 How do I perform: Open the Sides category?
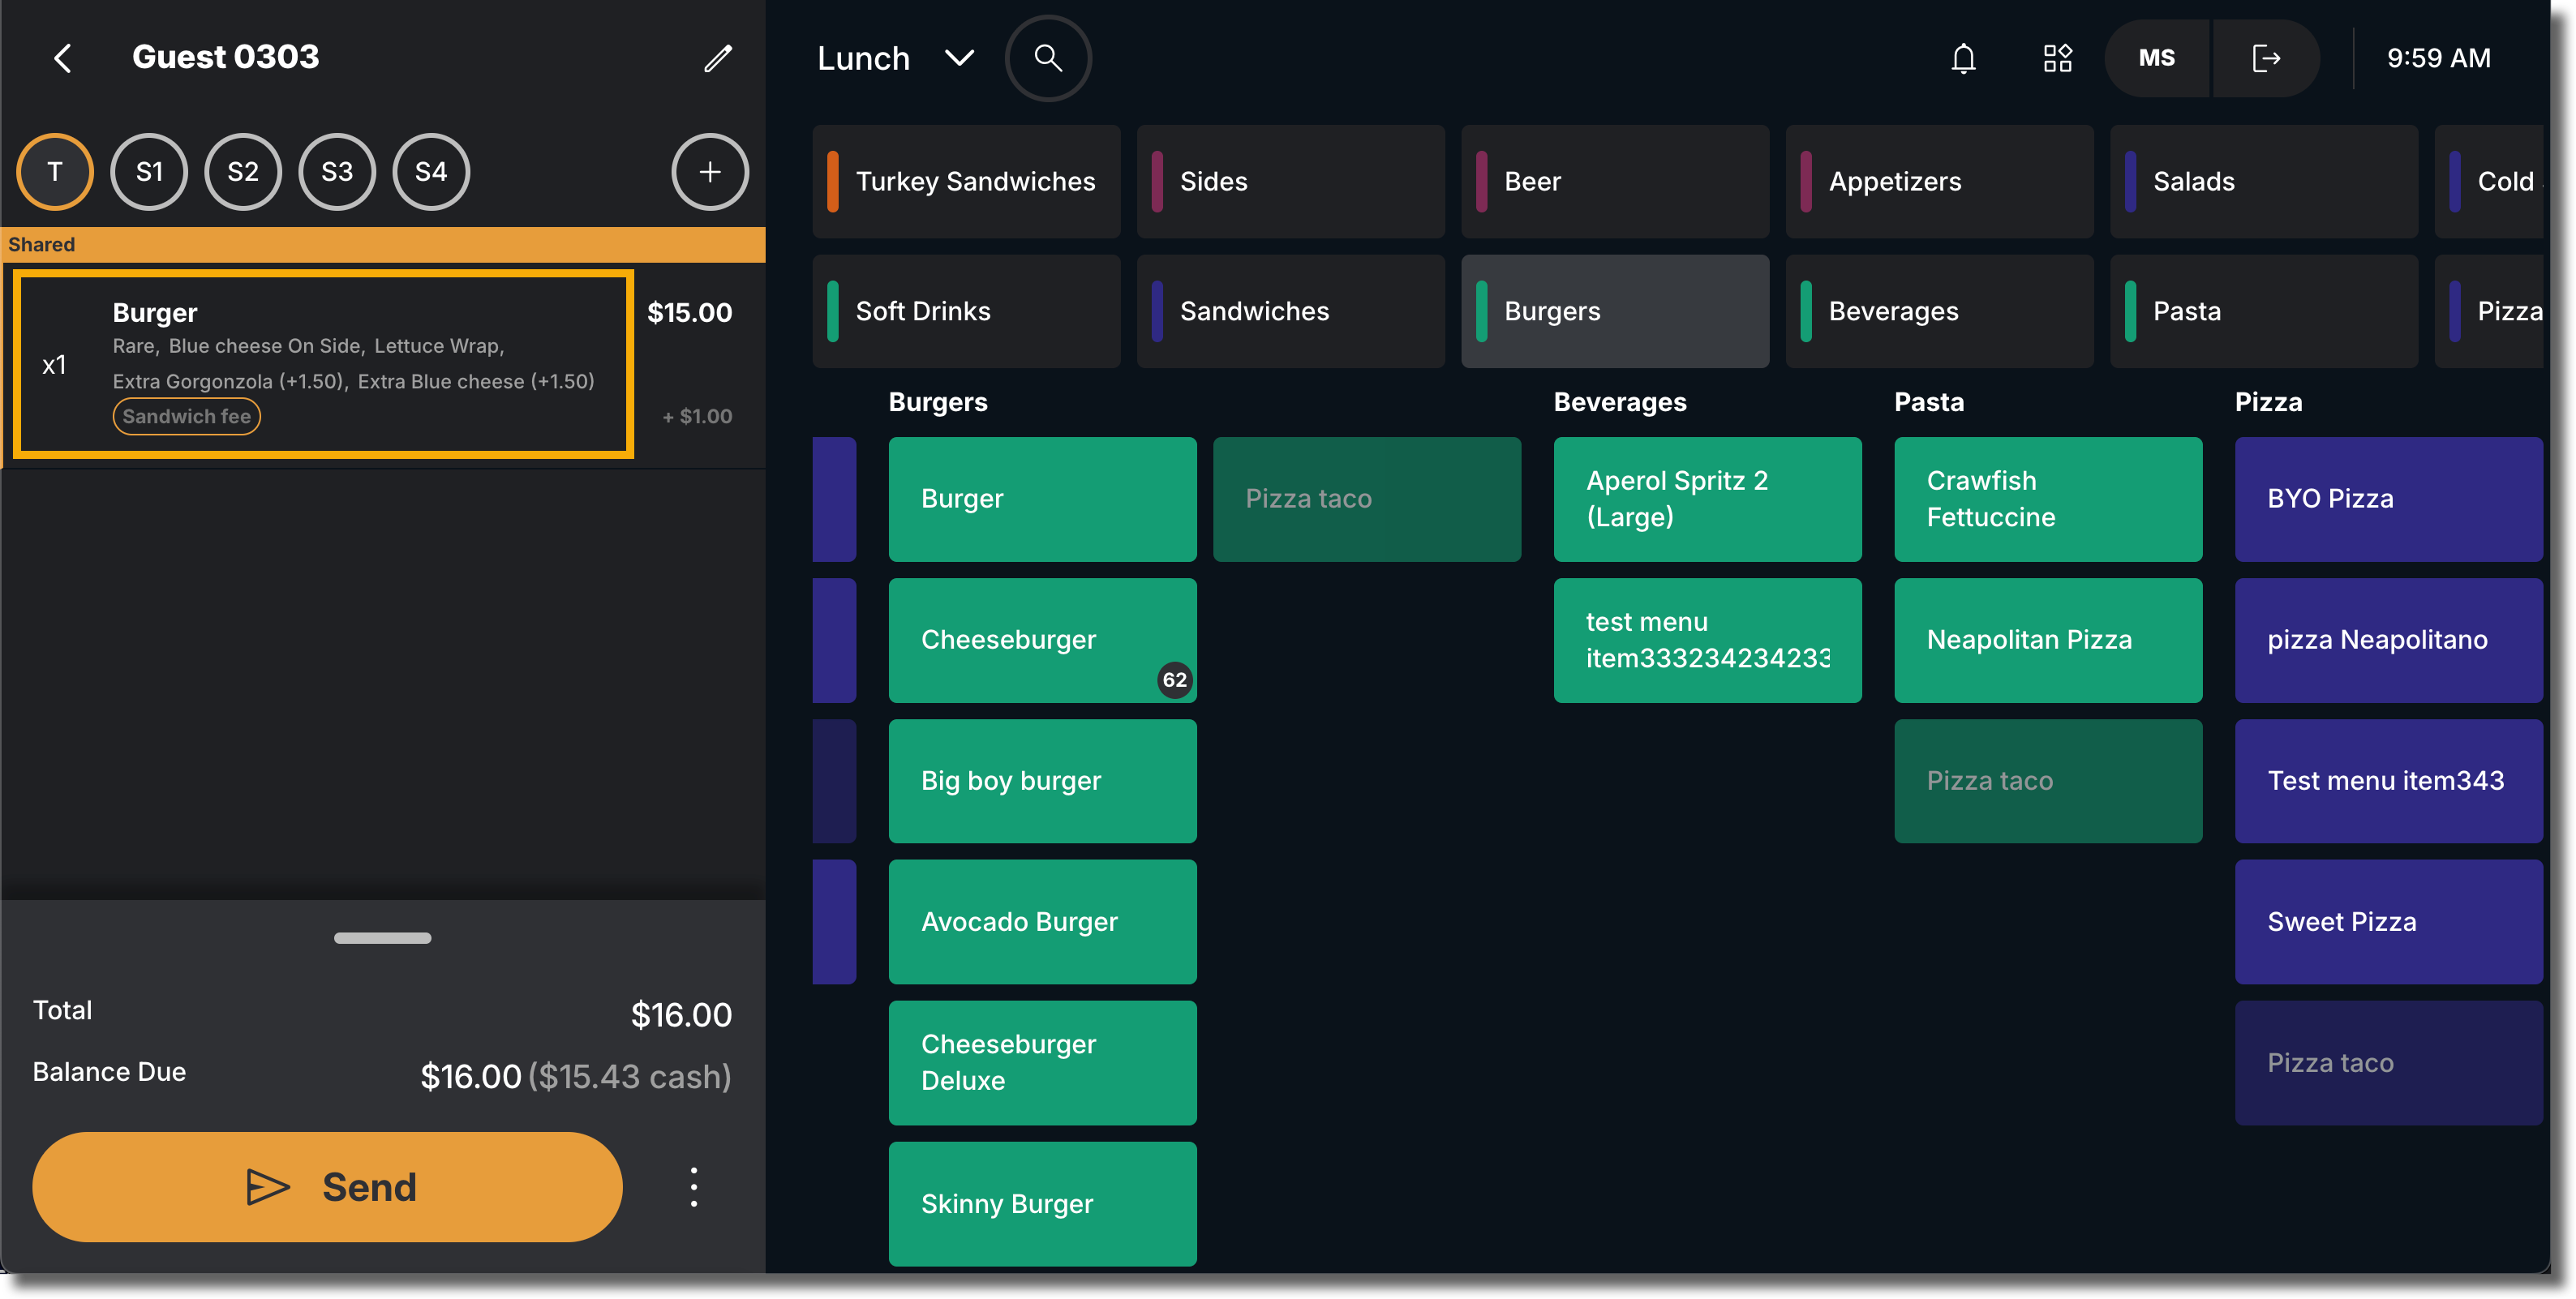(x=1290, y=182)
